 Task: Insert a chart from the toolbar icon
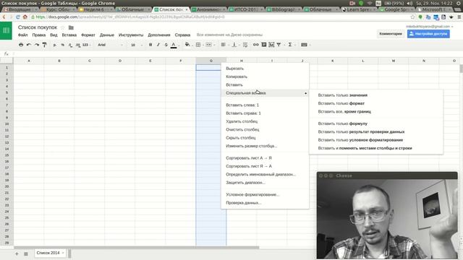[271, 45]
